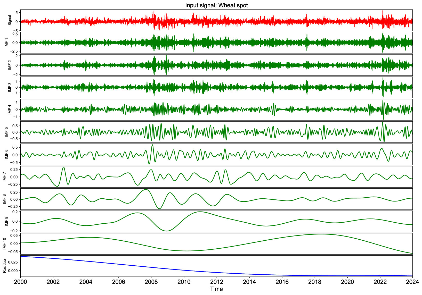Click the IMF 5 subplot panel
The width and height of the screenshot is (422, 295).
click(x=216, y=132)
